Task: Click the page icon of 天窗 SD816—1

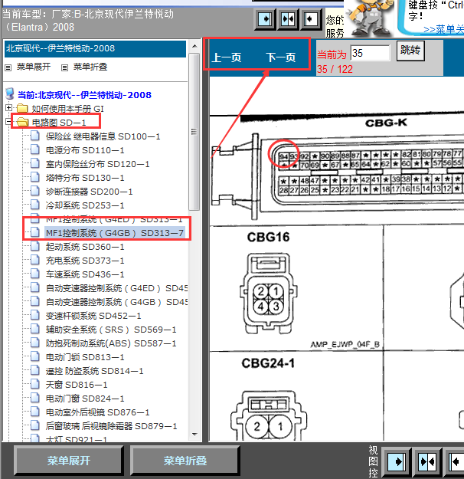Action: click(35, 384)
